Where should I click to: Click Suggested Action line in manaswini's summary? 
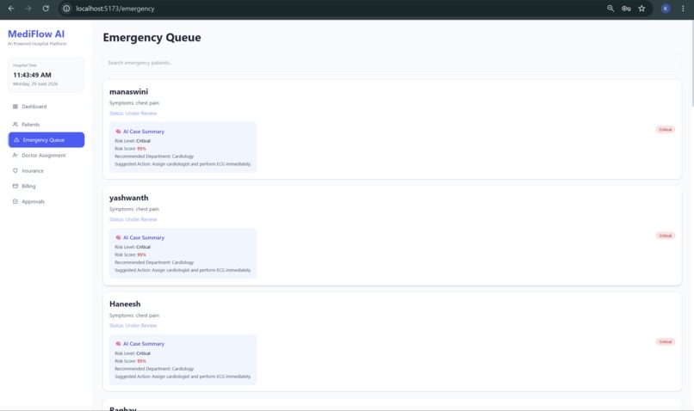point(183,164)
